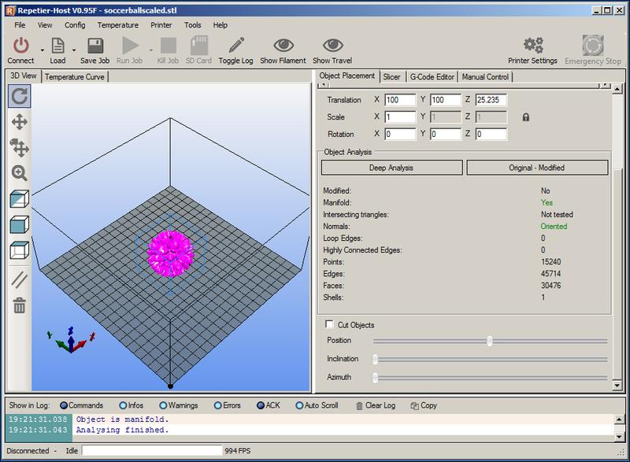Toggle Show Filament eye icon
630x462 pixels.
[x=282, y=46]
